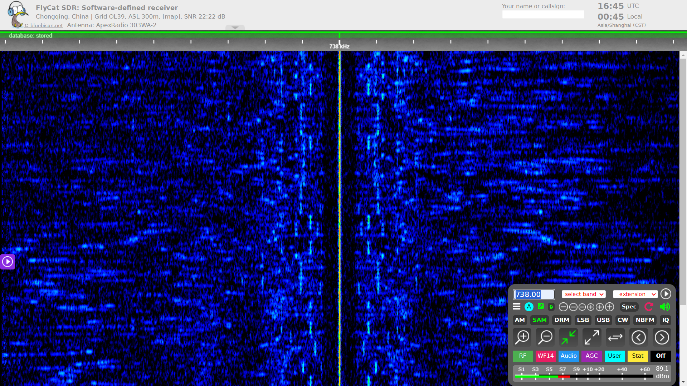The width and height of the screenshot is (687, 386).
Task: Click the max zoom out expand-arrows icon
Action: (x=592, y=337)
